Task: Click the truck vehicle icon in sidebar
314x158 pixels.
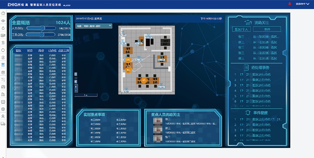Action: (x=3, y=124)
